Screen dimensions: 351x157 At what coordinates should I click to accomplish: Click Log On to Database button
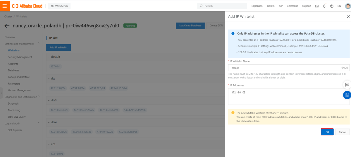tap(190, 25)
